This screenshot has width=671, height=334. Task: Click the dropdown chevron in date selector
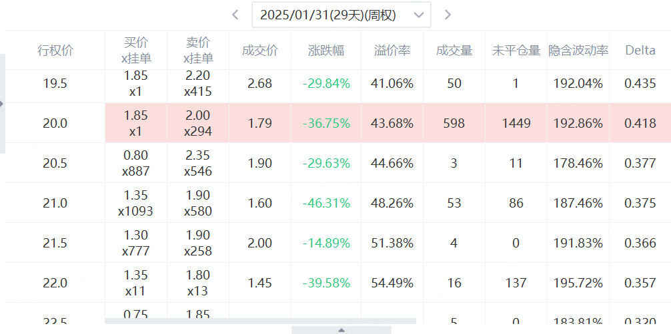point(419,15)
